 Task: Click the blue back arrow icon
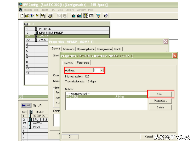tap(24, 105)
